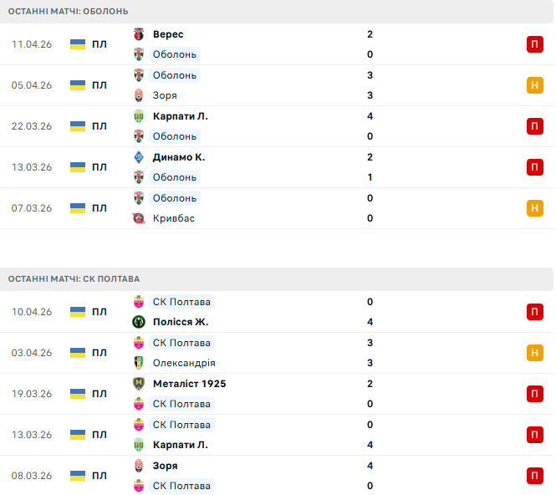Select the 'Останні матчі: СК Полтава' section header
Viewport: 556px width, 495px height.
(74, 279)
